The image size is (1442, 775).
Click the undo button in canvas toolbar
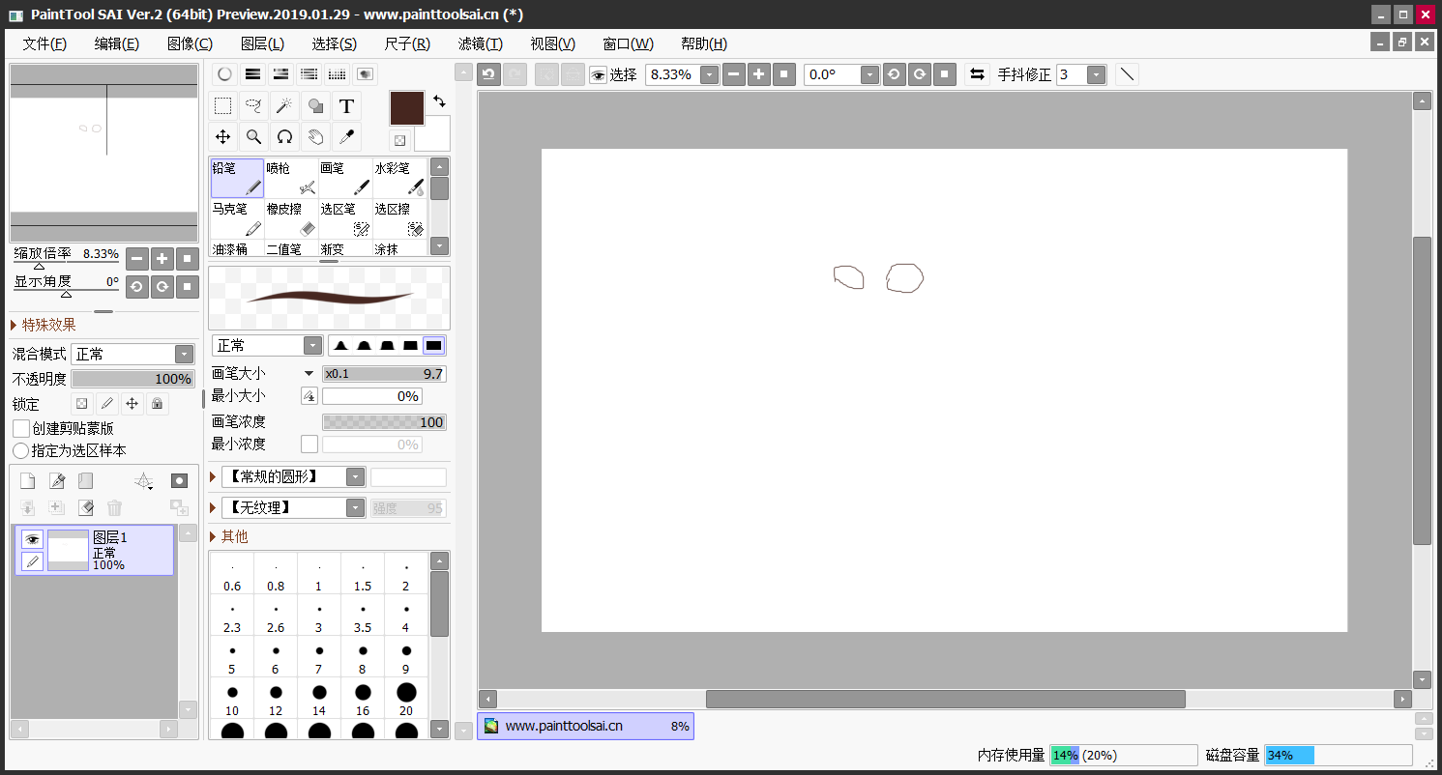click(x=489, y=74)
